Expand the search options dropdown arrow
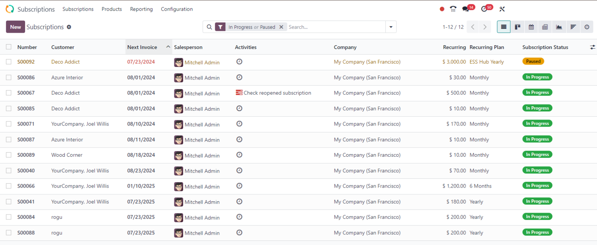 pos(391,27)
